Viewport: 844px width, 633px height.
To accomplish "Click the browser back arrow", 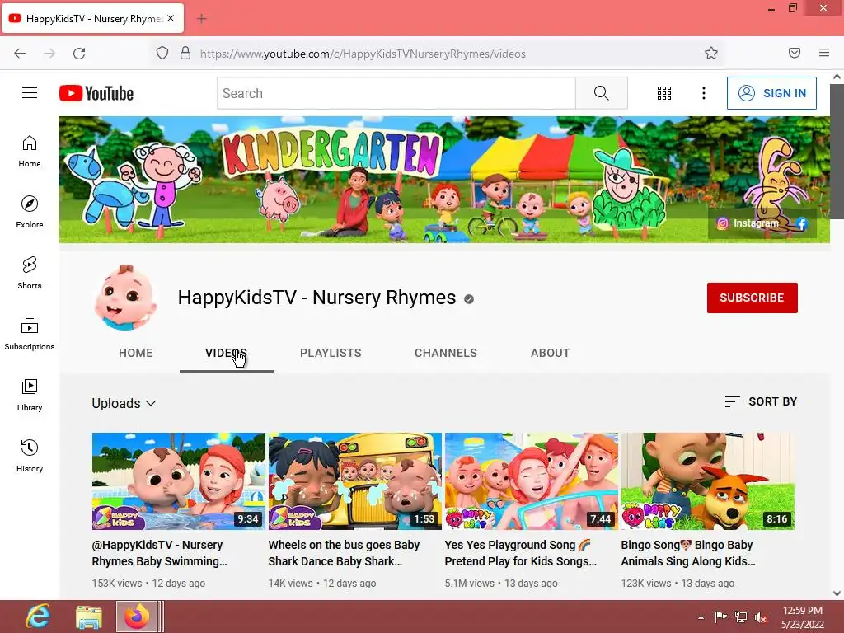I will point(20,54).
